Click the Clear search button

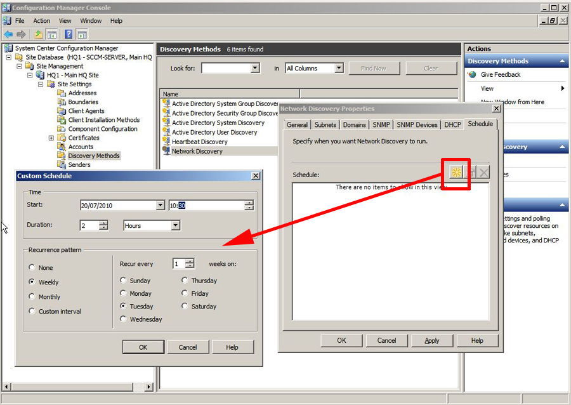pos(431,68)
